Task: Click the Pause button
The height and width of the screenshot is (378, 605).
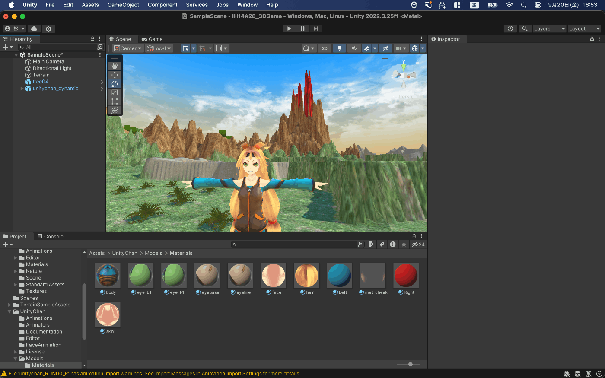Action: pyautogui.click(x=302, y=29)
